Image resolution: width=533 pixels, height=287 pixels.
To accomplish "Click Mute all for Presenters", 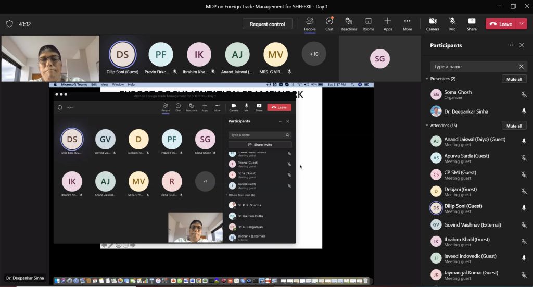I will (x=514, y=79).
